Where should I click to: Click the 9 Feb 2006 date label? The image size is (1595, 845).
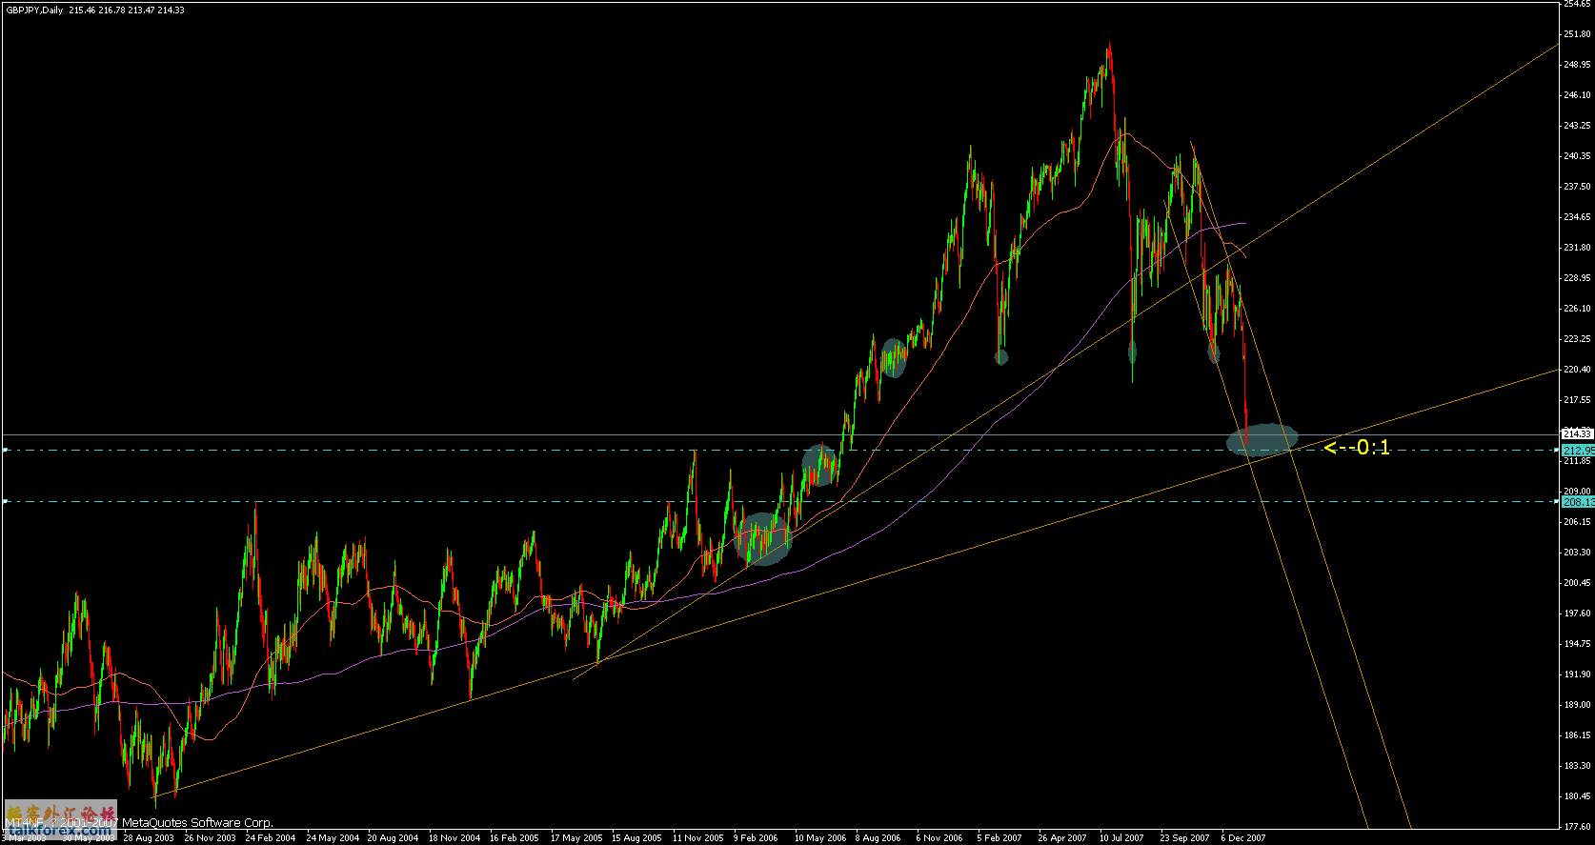[756, 838]
